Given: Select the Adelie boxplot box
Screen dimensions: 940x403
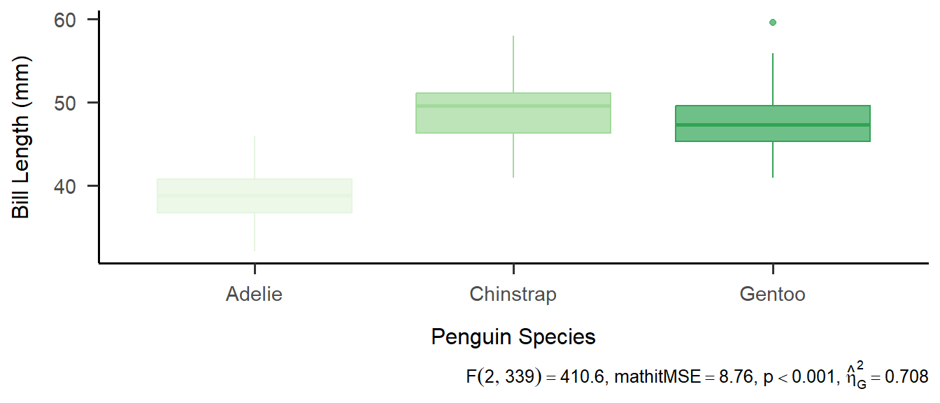Looking at the screenshot, I should pos(255,196).
